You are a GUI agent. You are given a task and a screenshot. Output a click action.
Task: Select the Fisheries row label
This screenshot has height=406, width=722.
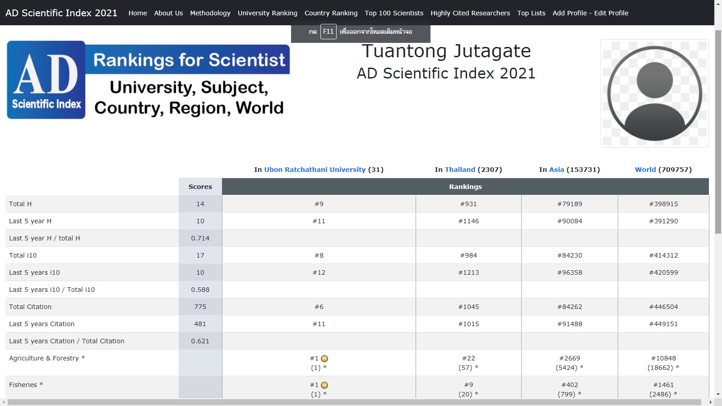[26, 385]
